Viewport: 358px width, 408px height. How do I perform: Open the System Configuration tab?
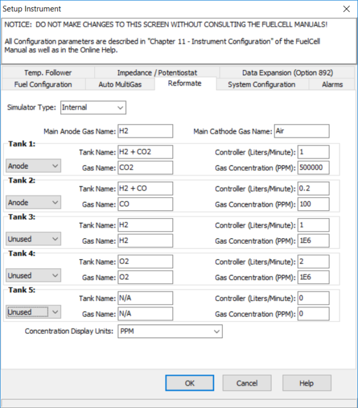(x=262, y=85)
